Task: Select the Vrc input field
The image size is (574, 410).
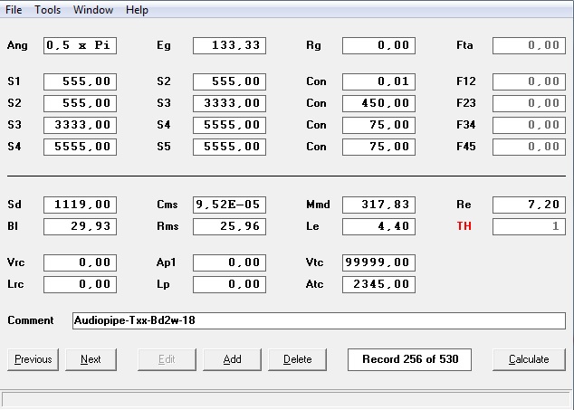Action: click(x=81, y=262)
